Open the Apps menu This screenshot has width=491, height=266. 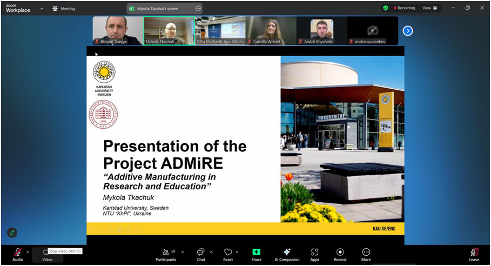tap(314, 254)
